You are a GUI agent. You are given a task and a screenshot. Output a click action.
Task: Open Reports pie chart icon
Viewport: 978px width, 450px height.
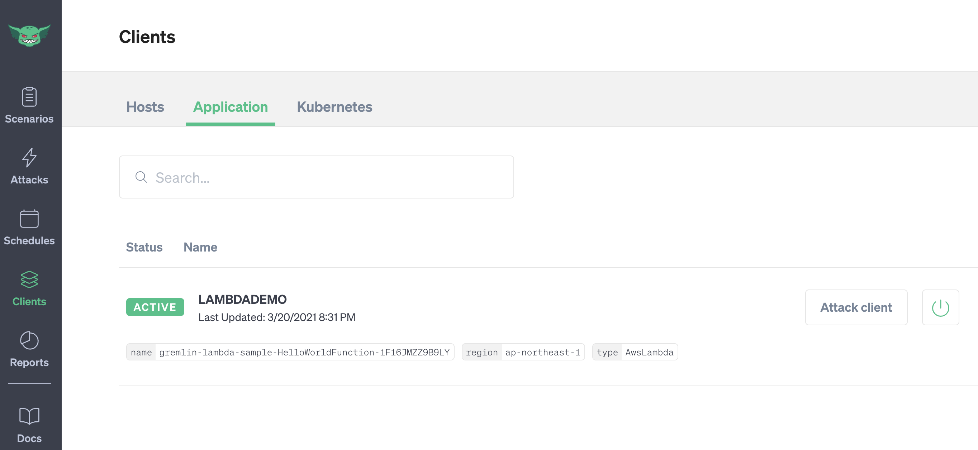(x=29, y=340)
